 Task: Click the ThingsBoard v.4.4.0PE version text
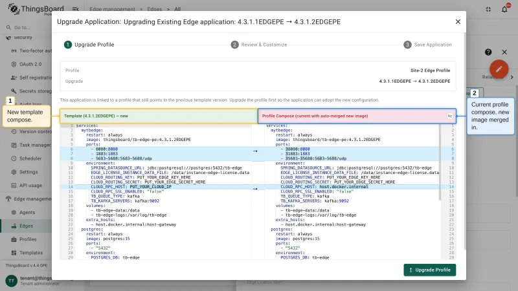pyautogui.click(x=27, y=266)
